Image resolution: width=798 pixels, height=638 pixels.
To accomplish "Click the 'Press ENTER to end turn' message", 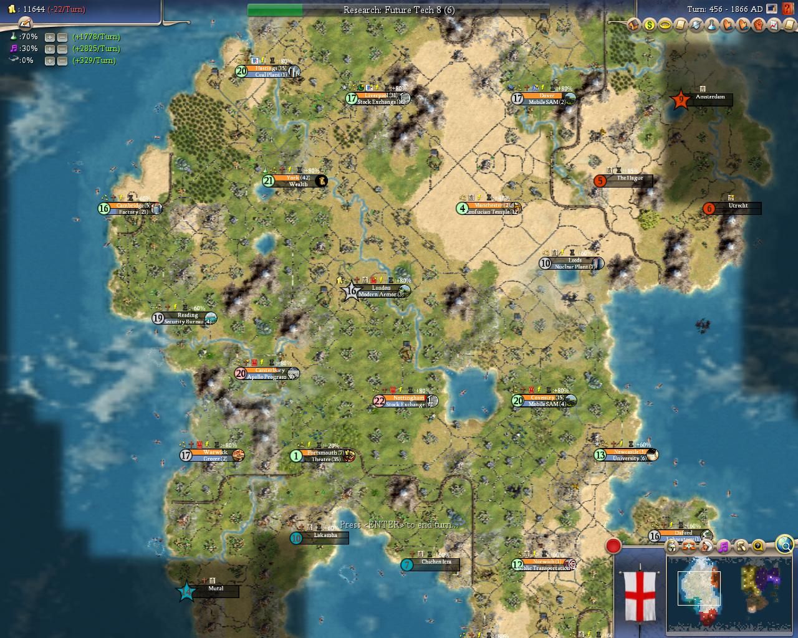I will pyautogui.click(x=398, y=525).
